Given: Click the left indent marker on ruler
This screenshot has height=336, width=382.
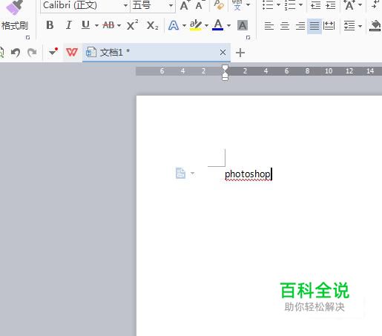Looking at the screenshot, I should (225, 78).
